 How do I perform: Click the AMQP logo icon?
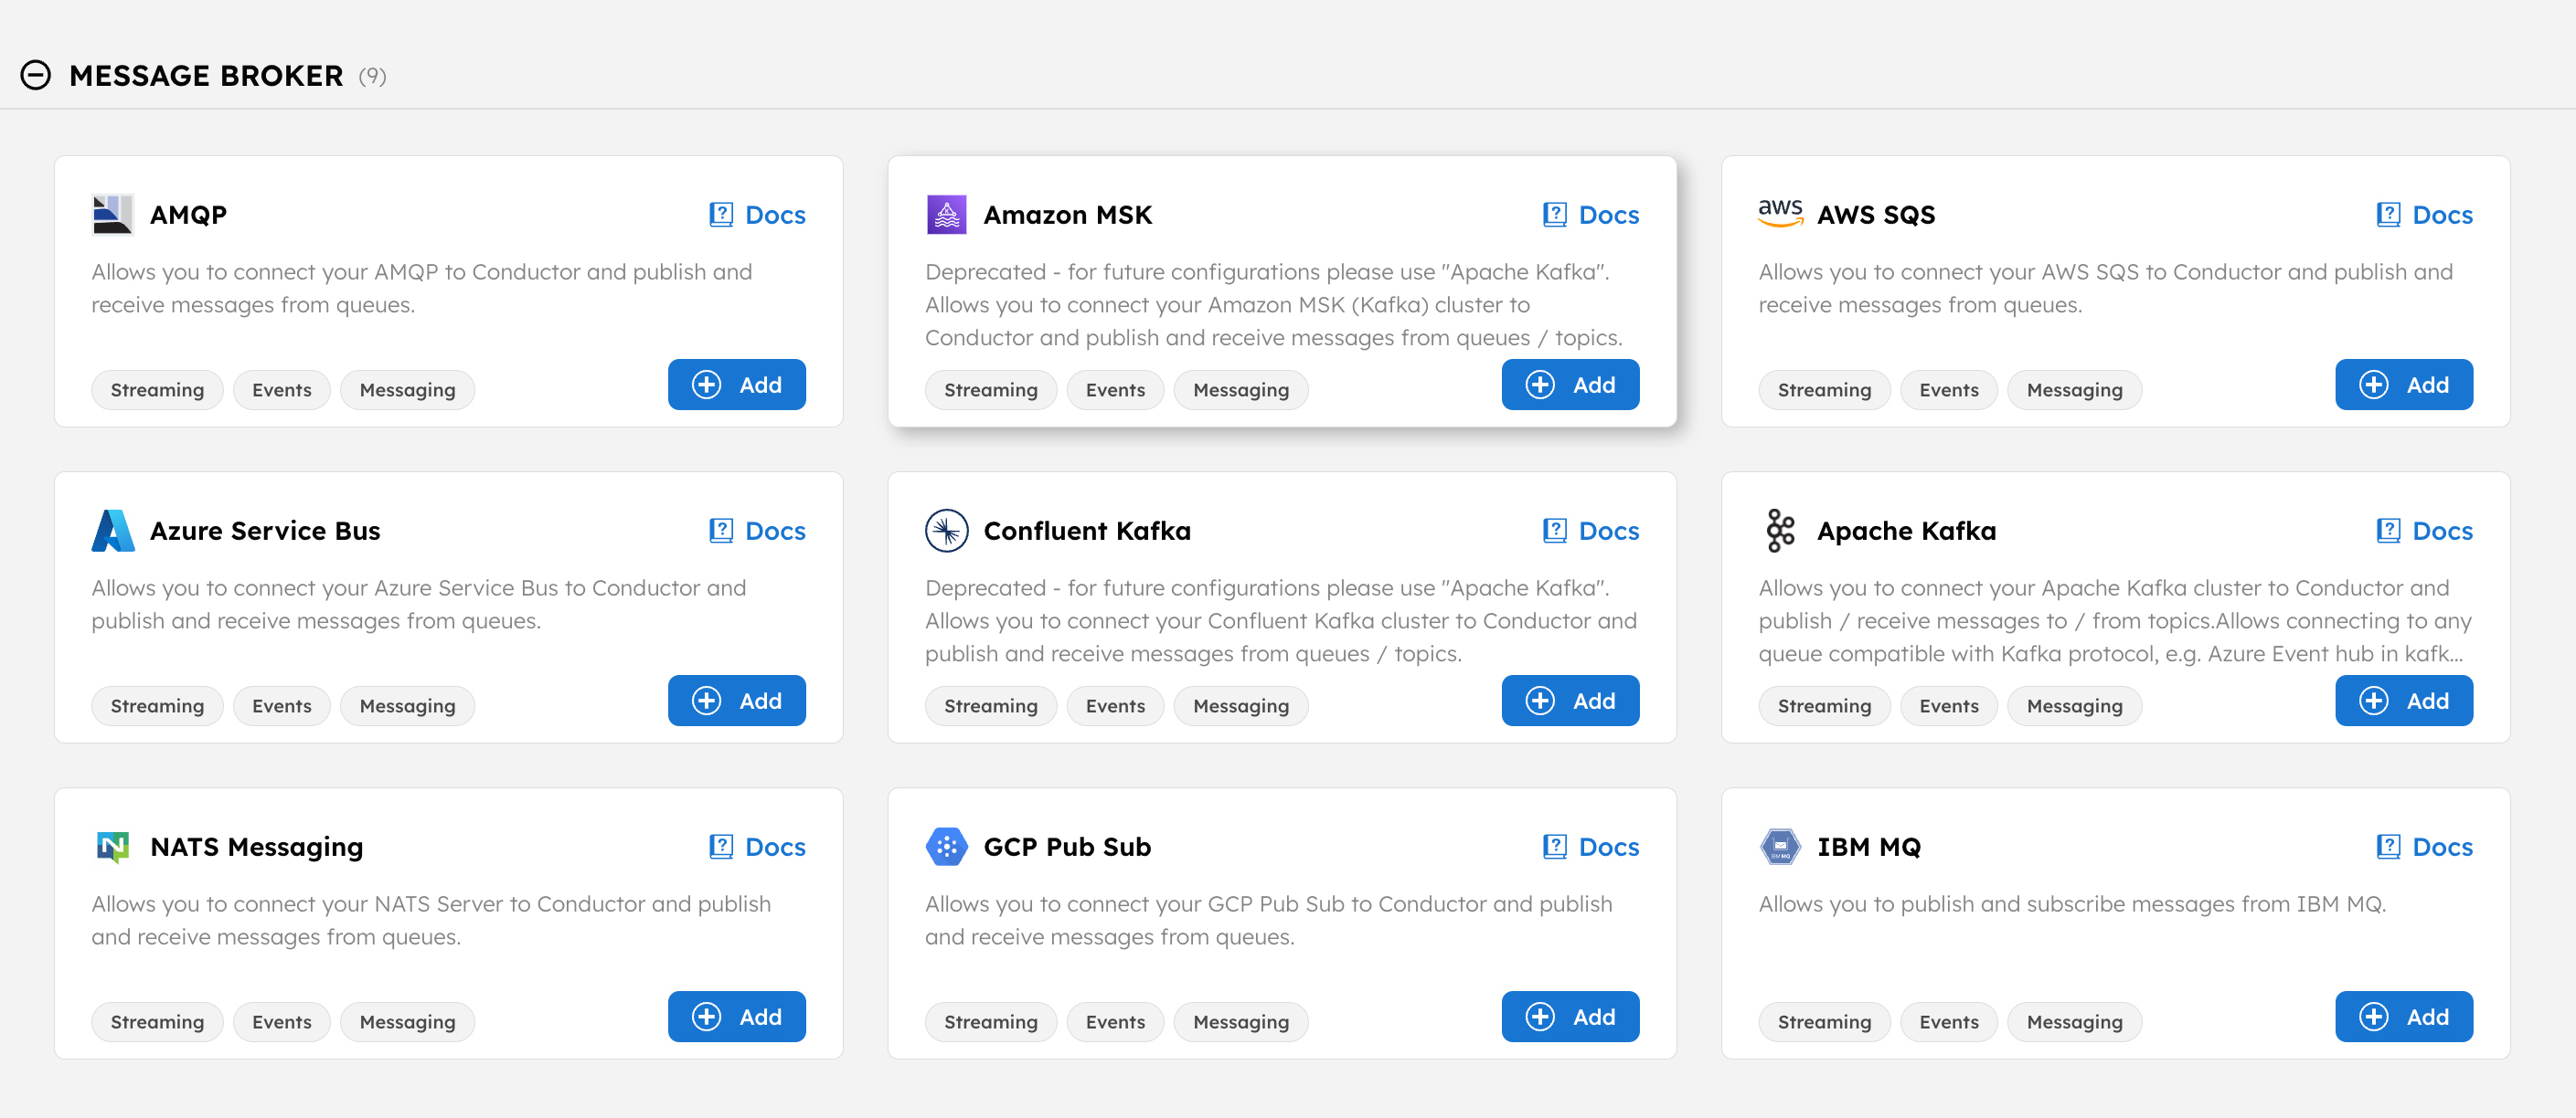click(112, 214)
